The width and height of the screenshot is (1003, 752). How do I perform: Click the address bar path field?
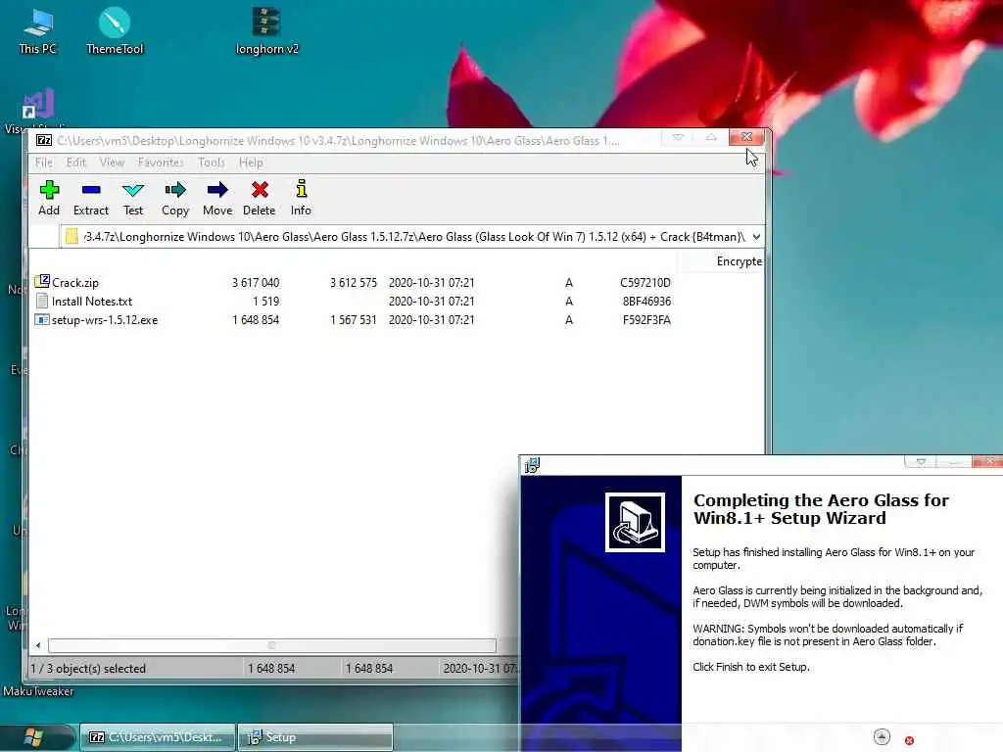coord(413,237)
